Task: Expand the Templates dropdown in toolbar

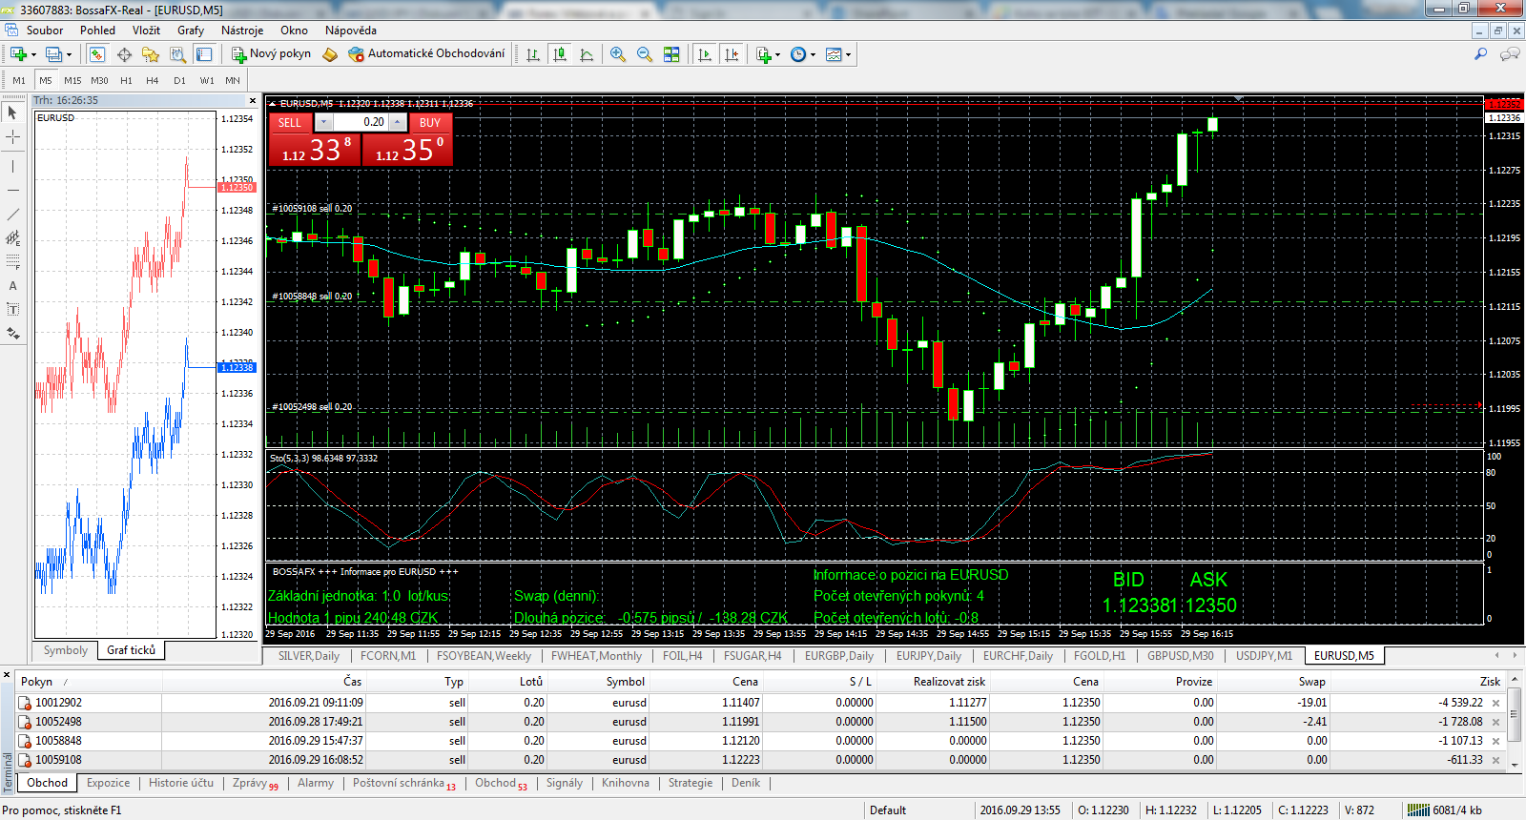Action: 848,54
